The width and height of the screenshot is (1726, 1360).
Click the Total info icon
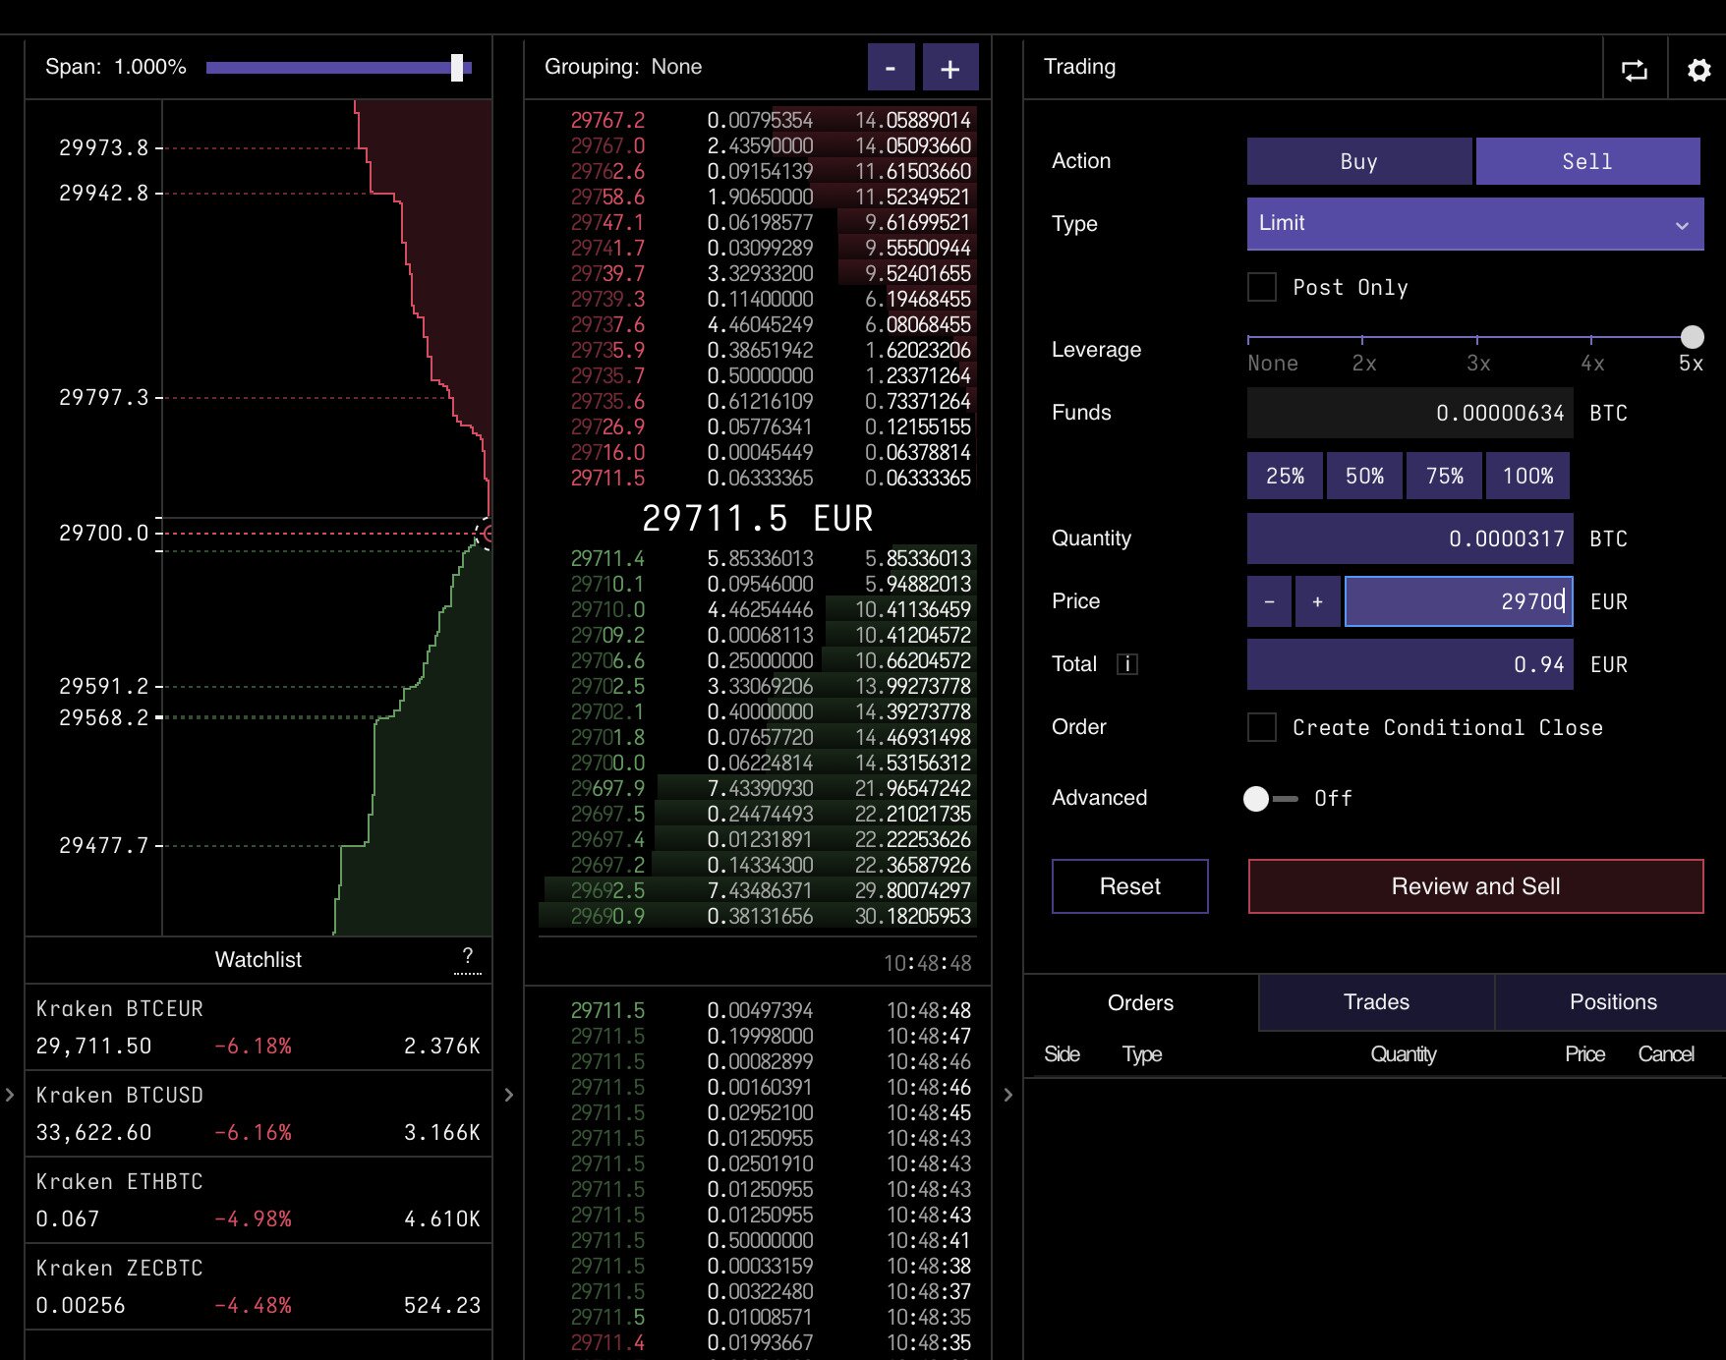pos(1127,664)
